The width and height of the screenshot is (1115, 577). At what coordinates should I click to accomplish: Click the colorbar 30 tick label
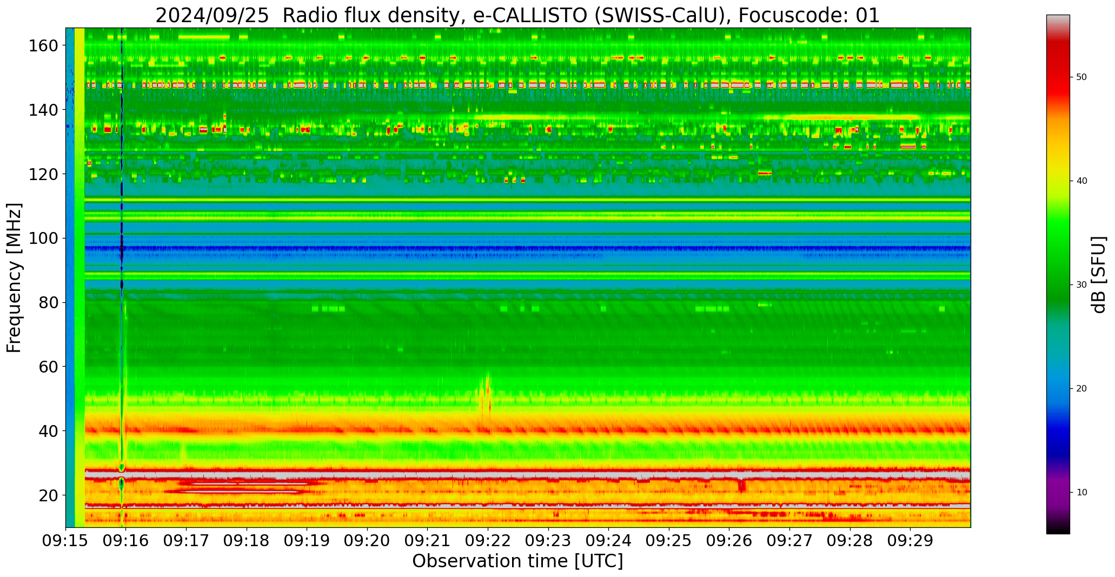[1081, 285]
